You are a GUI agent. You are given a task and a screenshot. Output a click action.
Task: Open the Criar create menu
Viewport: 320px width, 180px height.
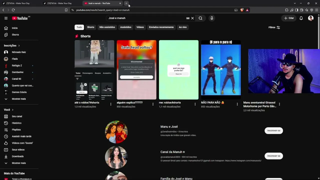pos(289,18)
